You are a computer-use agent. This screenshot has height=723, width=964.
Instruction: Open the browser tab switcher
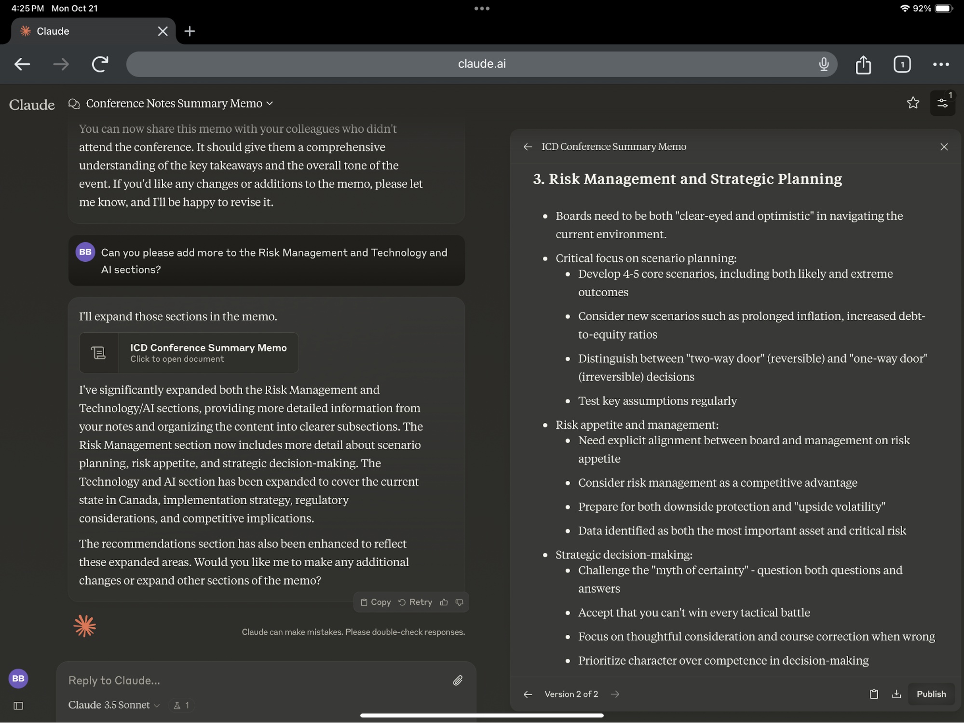click(901, 64)
